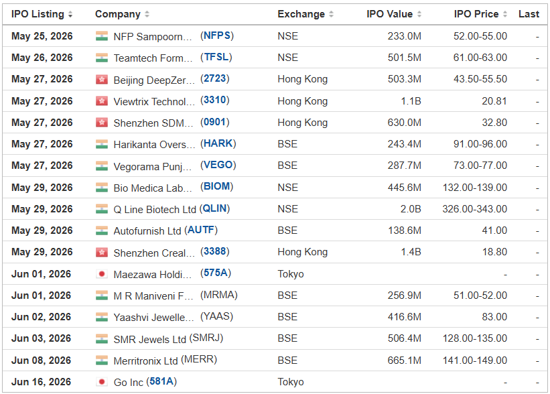The width and height of the screenshot is (550, 394).
Task: Sort by IPO Value column arrows
Action: [x=419, y=14]
